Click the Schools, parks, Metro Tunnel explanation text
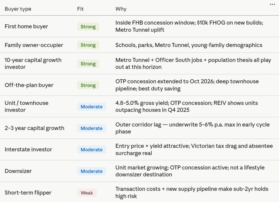Viewport: 279px width, 202px height. tap(189, 45)
